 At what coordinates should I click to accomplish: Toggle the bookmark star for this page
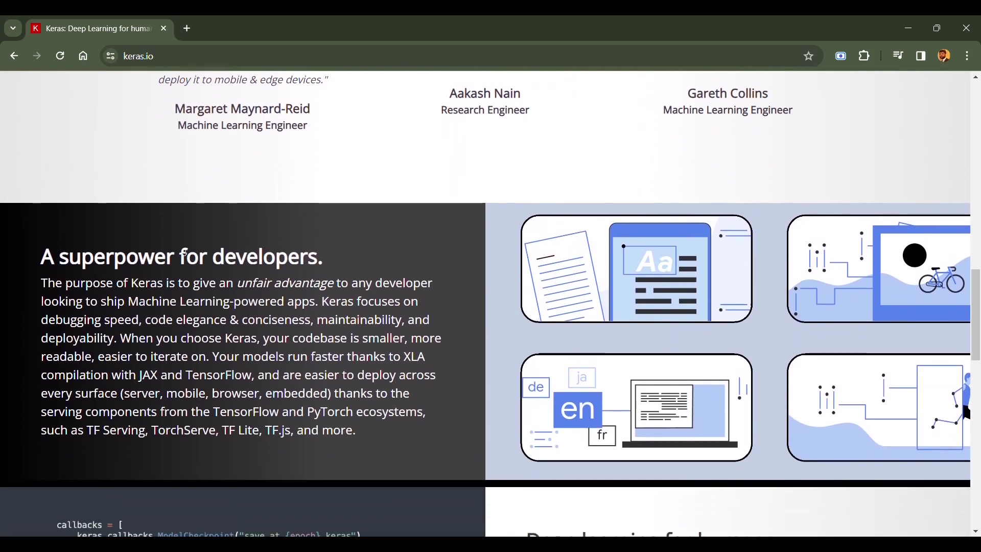(x=809, y=56)
